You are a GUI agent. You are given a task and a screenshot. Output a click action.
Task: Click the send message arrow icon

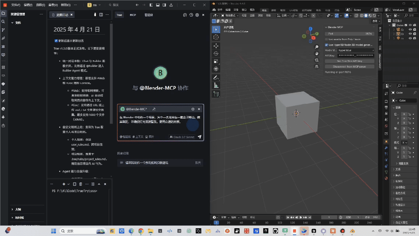(200, 137)
